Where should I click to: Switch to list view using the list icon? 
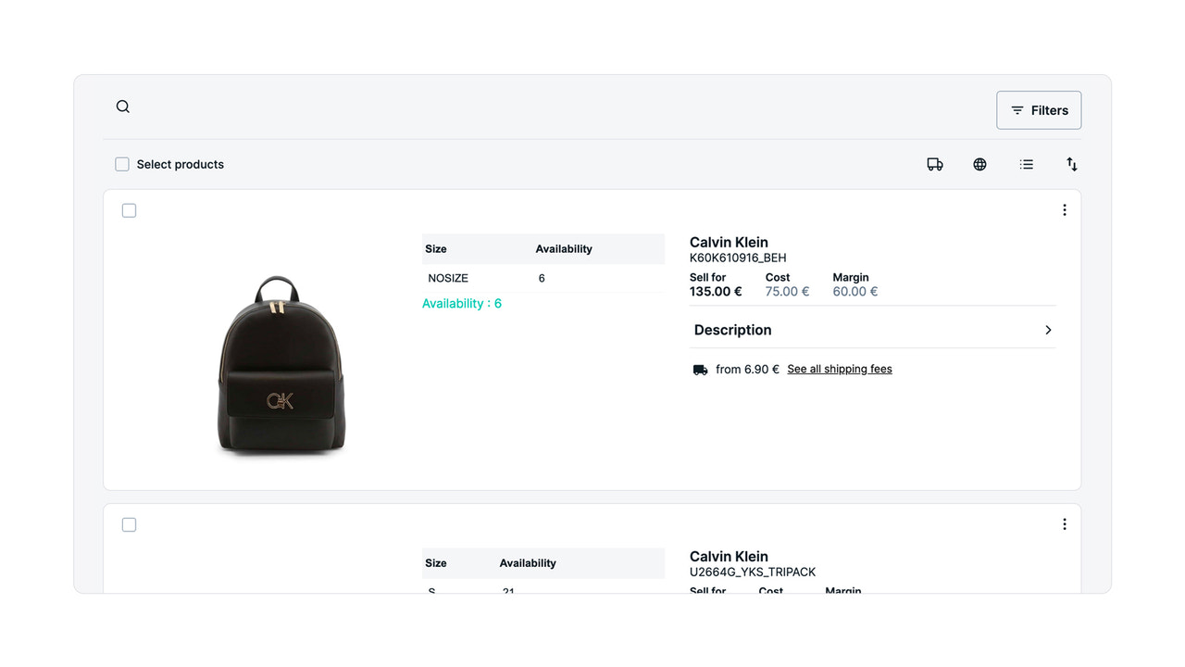(x=1026, y=164)
